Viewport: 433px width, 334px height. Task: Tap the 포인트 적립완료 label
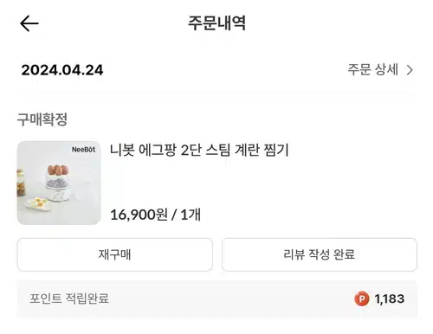point(69,299)
